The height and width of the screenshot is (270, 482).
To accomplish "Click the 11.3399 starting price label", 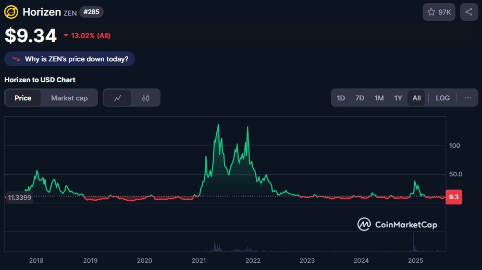I will pyautogui.click(x=19, y=197).
